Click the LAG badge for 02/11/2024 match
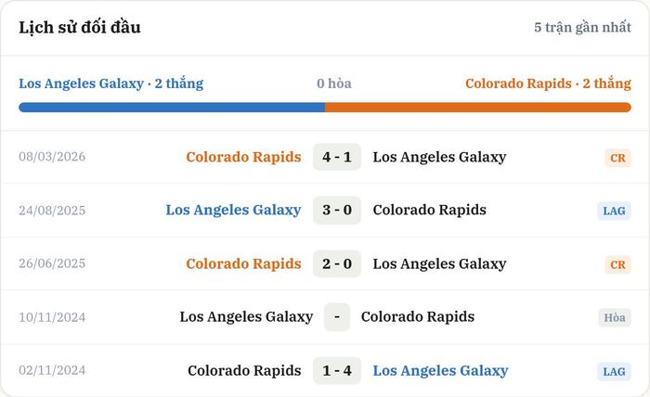This screenshot has height=397, width=650. [615, 371]
